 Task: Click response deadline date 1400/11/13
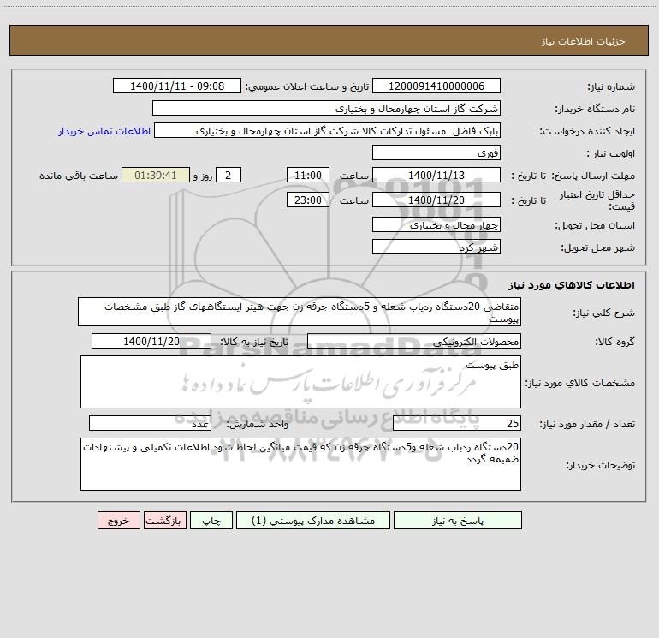point(436,175)
